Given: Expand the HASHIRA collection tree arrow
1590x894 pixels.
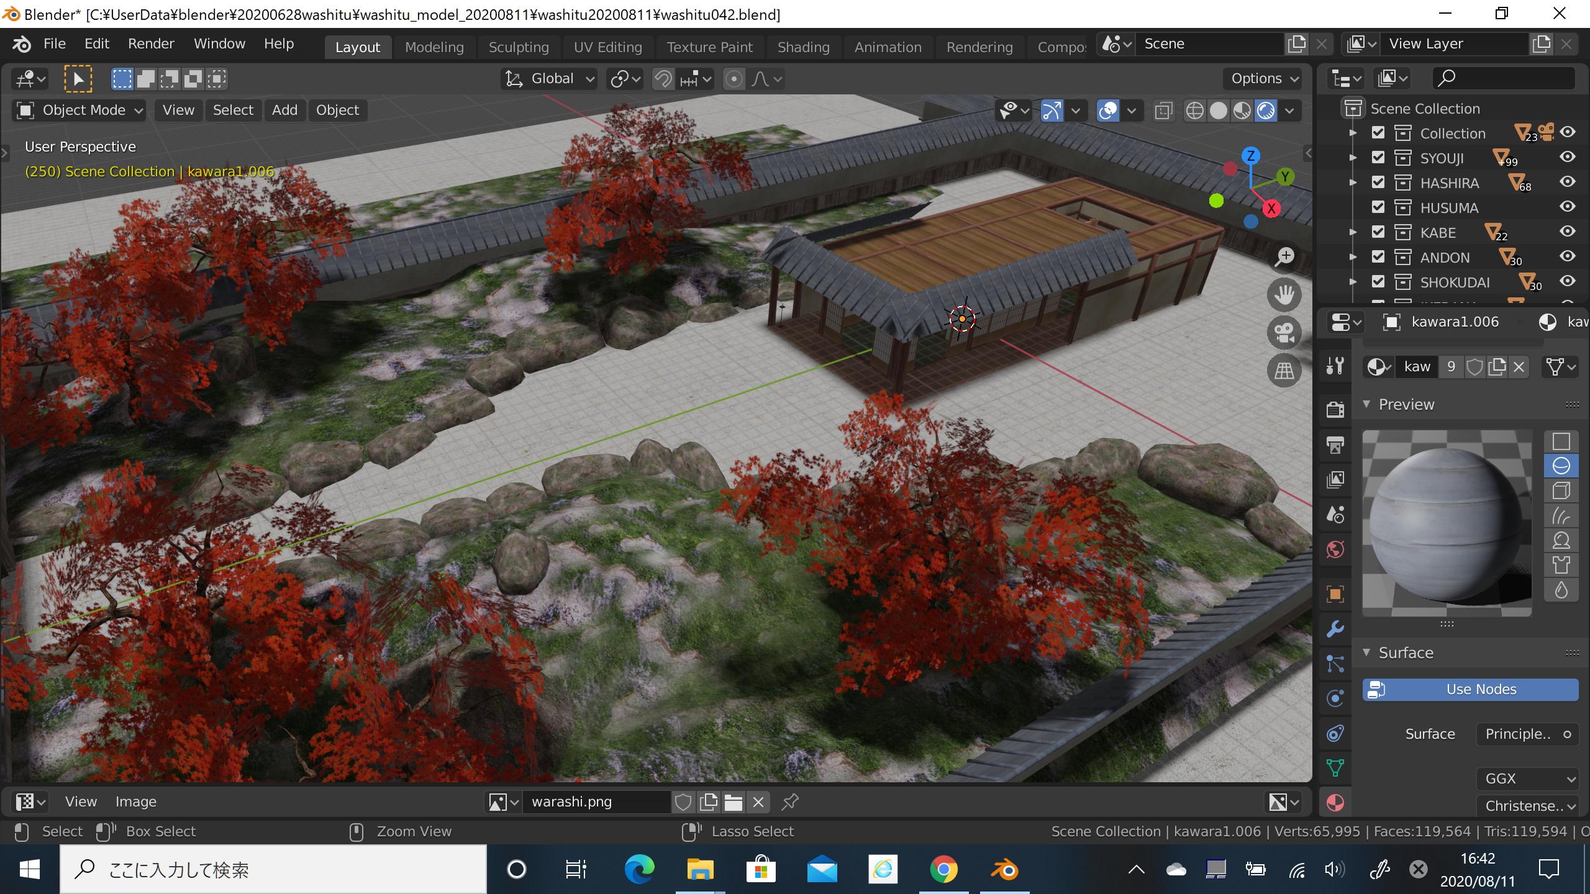Looking at the screenshot, I should click(1353, 183).
